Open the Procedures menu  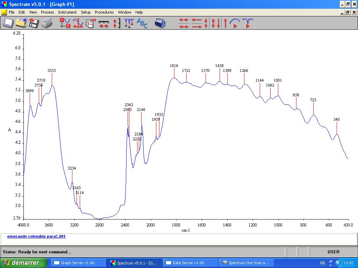[104, 12]
